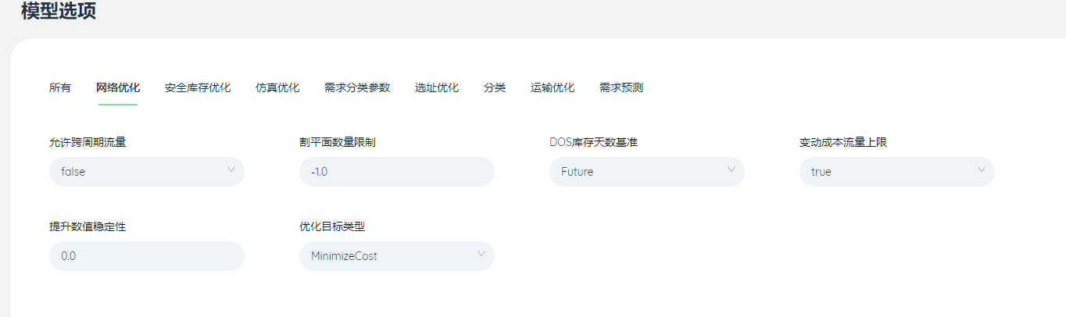1066x317 pixels.
Task: Expand the DOS库存天数基准 dropdown showing Future
Action: pyautogui.click(x=647, y=172)
